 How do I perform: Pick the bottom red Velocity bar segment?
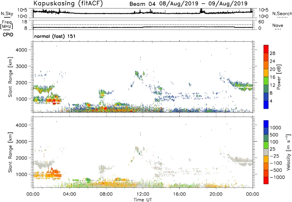tap(266, 180)
